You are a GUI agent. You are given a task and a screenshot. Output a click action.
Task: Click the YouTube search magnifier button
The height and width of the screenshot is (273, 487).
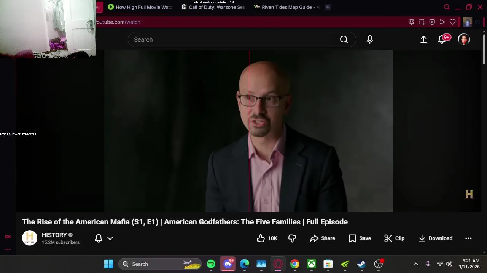pos(344,39)
